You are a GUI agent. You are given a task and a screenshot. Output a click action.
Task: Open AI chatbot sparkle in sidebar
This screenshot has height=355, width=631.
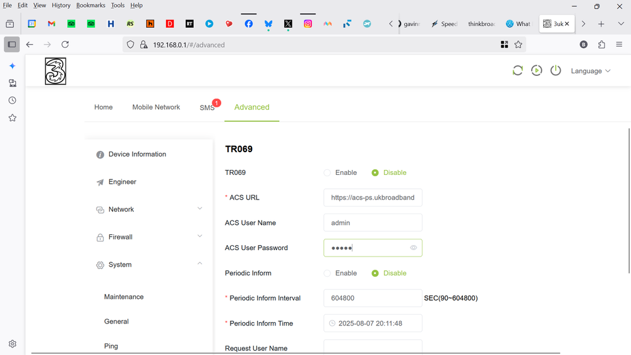click(x=13, y=66)
